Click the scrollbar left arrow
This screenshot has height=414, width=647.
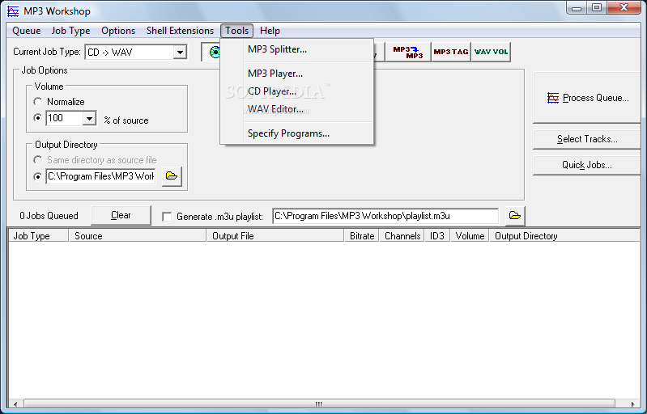(x=15, y=403)
